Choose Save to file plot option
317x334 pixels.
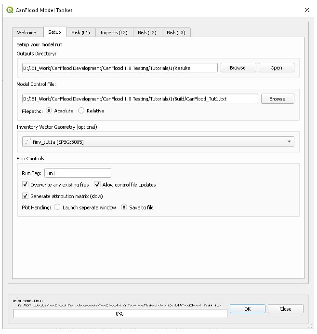click(x=124, y=207)
